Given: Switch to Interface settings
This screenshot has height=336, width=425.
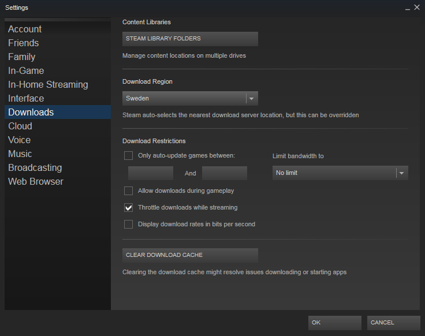Looking at the screenshot, I should (58, 98).
